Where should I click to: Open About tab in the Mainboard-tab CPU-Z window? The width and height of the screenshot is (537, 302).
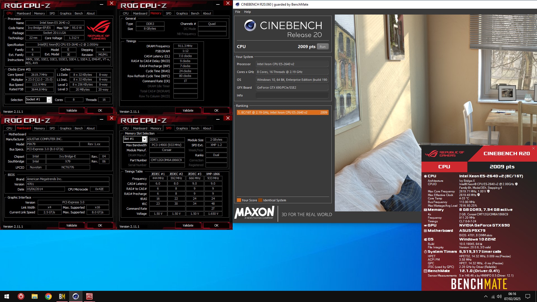[x=91, y=128]
